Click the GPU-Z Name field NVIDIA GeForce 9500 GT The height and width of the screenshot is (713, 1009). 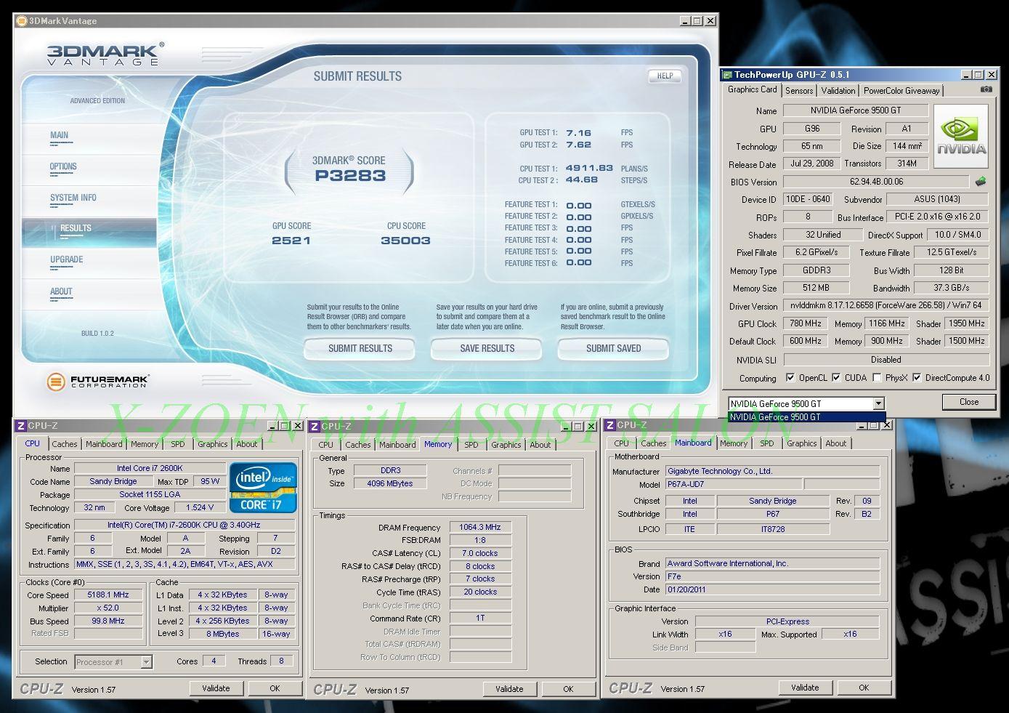(856, 110)
